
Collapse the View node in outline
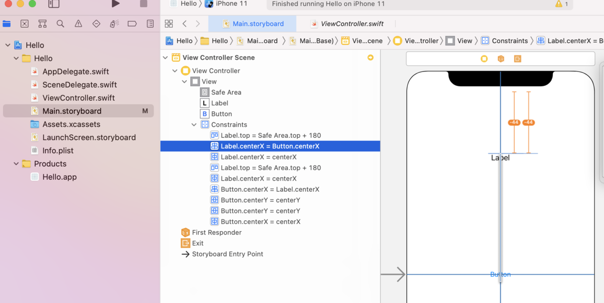pos(184,82)
